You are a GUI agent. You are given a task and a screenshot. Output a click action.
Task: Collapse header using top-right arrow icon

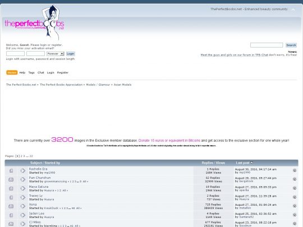pyautogui.click(x=293, y=10)
